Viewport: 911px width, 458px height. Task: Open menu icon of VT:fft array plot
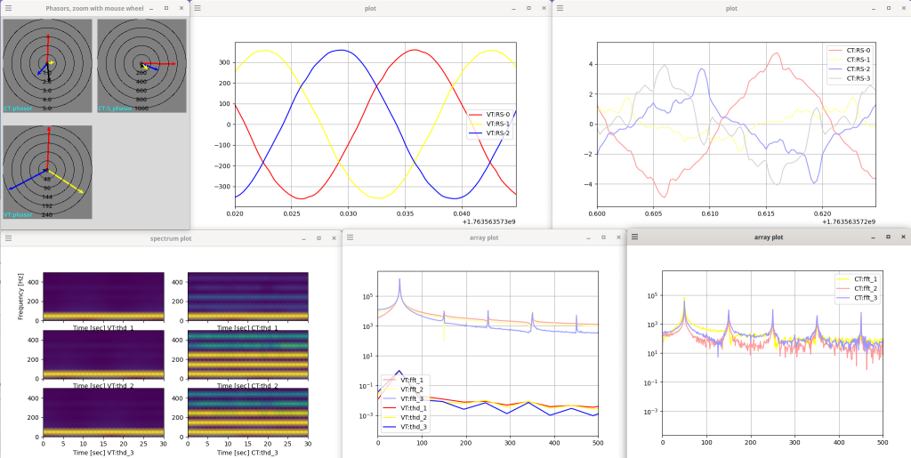351,237
